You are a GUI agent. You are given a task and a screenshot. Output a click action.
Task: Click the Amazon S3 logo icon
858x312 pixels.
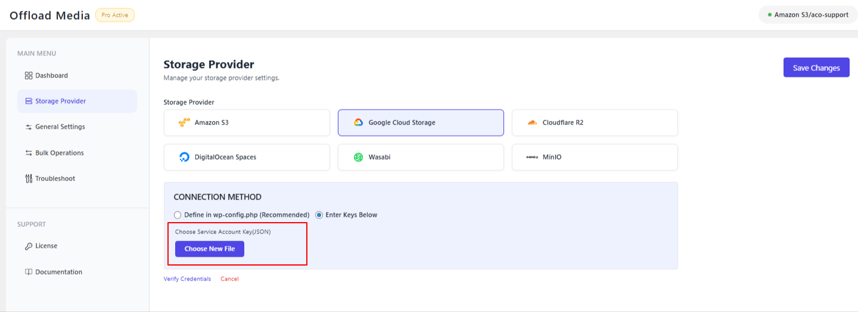point(184,123)
